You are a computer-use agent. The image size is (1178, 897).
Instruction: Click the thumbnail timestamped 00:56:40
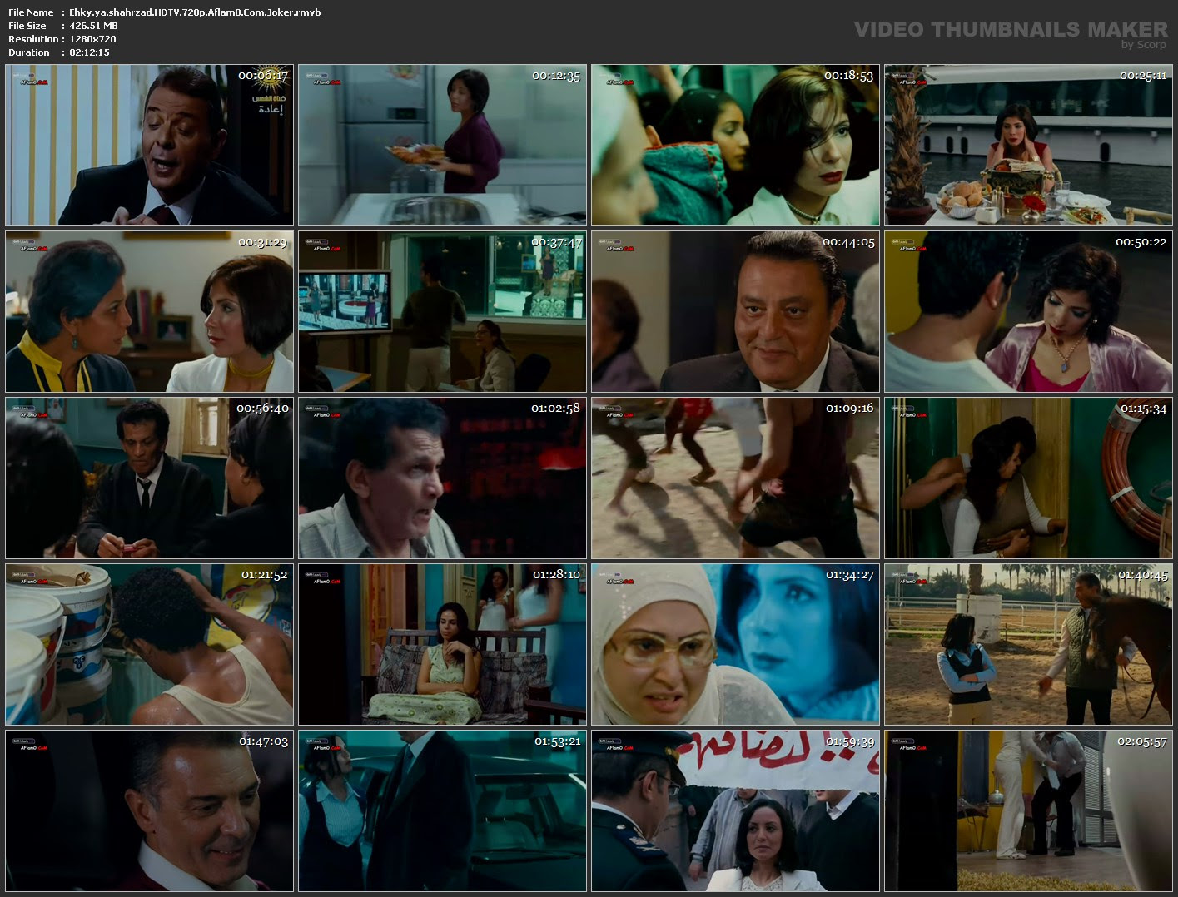[150, 478]
